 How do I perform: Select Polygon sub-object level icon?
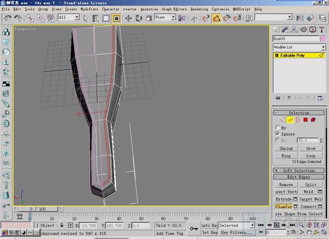[x=306, y=120]
